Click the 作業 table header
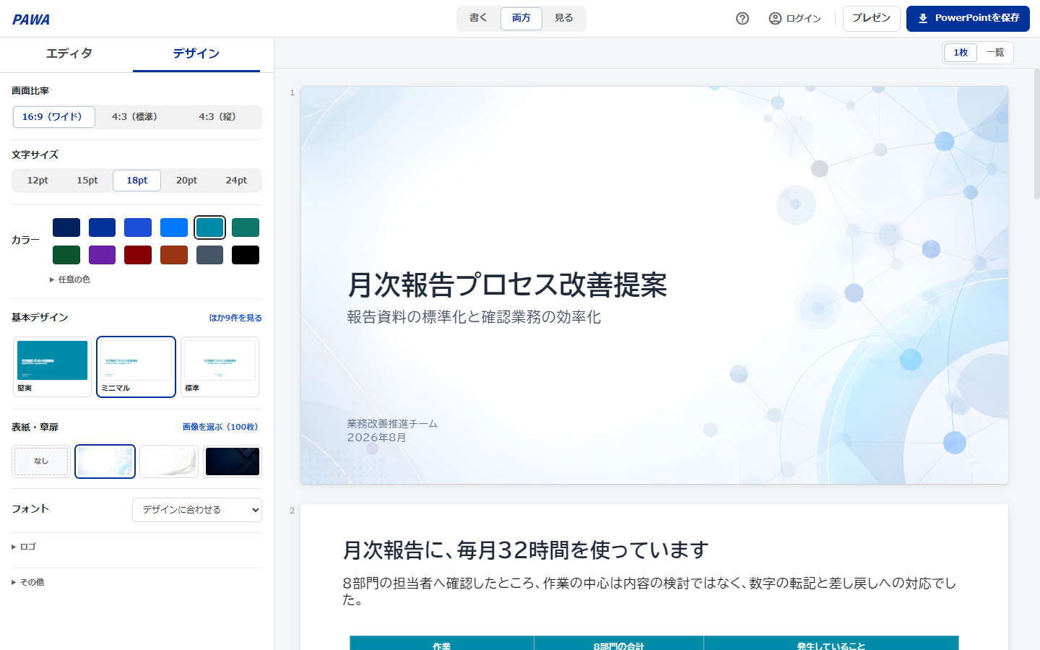1040x650 pixels. pos(442,643)
